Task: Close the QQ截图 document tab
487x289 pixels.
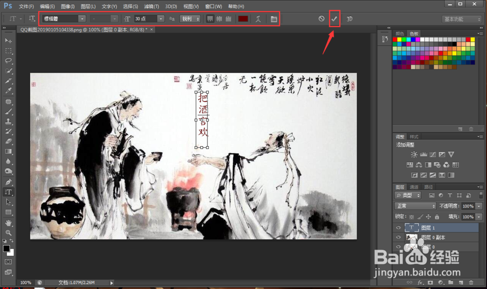Action: point(151,30)
